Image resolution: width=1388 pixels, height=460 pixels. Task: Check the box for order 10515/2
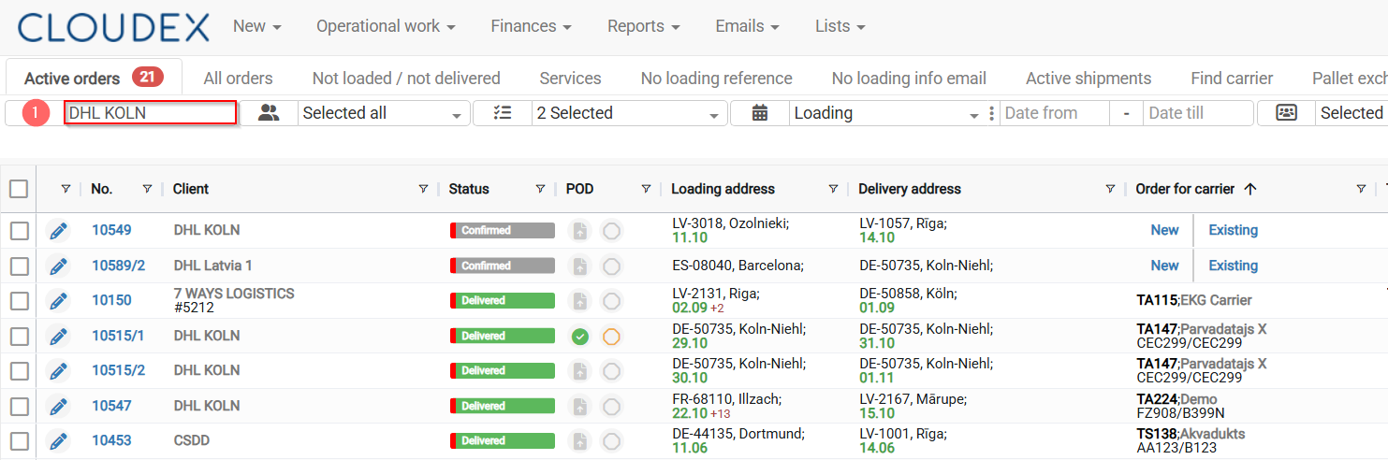[19, 371]
